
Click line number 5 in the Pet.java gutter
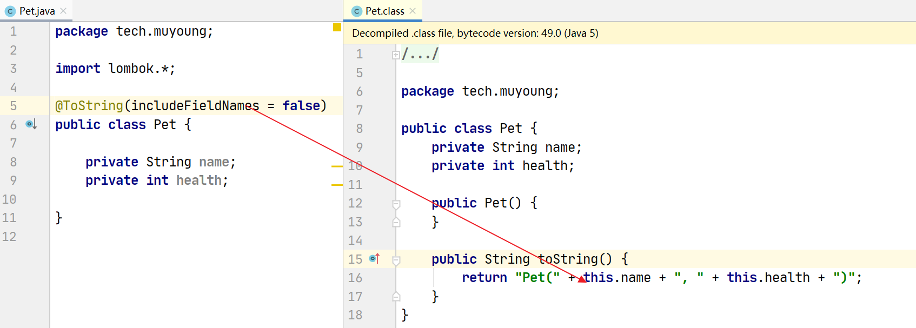click(x=14, y=106)
